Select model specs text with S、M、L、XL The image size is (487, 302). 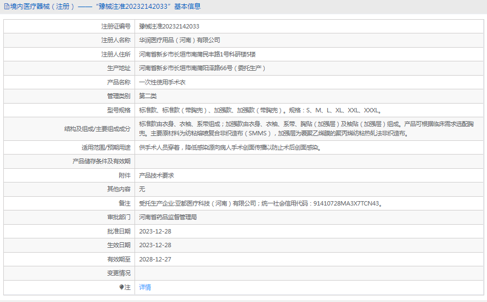click(260, 110)
